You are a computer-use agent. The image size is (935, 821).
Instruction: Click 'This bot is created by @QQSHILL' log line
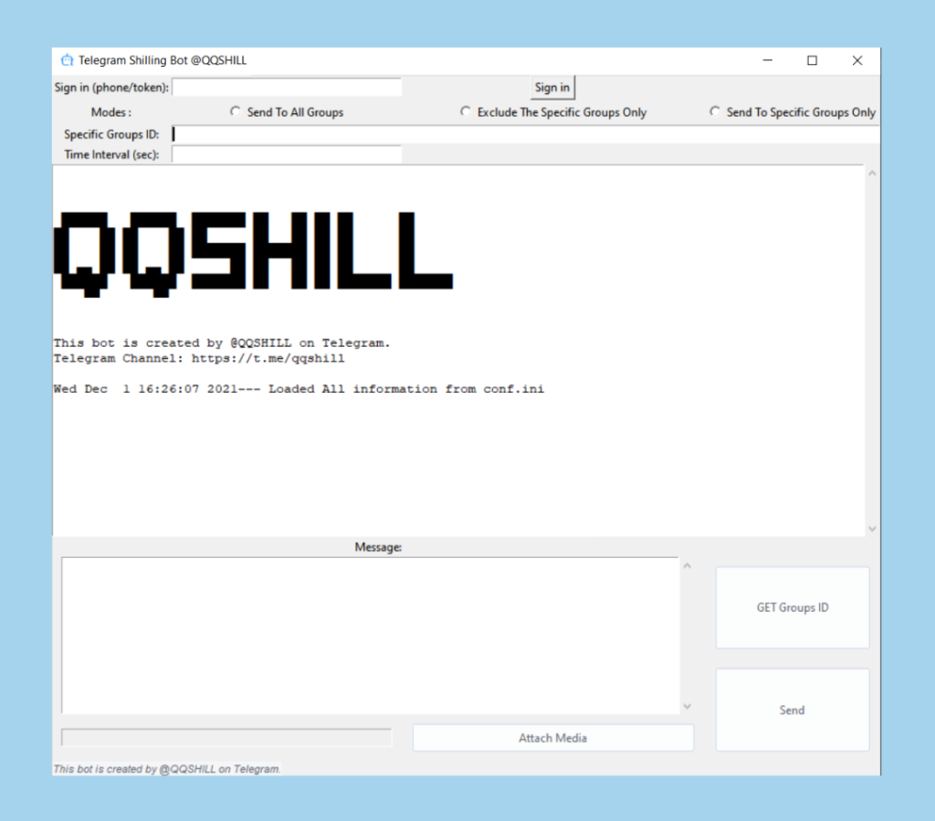222,342
